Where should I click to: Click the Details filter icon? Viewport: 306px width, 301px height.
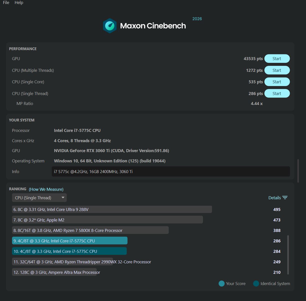point(285,198)
